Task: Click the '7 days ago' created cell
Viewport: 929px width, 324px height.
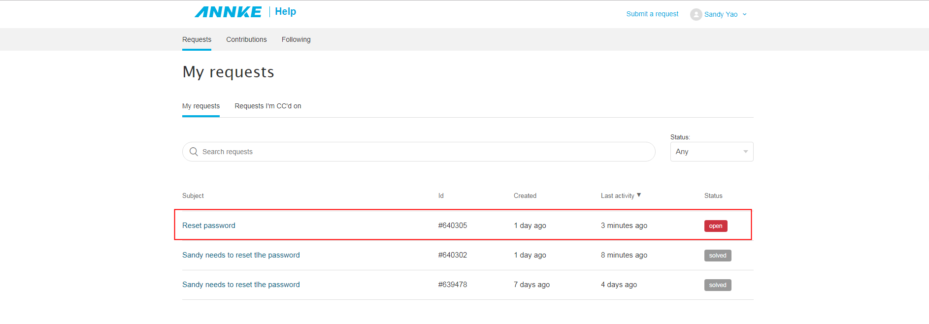Action: coord(531,285)
